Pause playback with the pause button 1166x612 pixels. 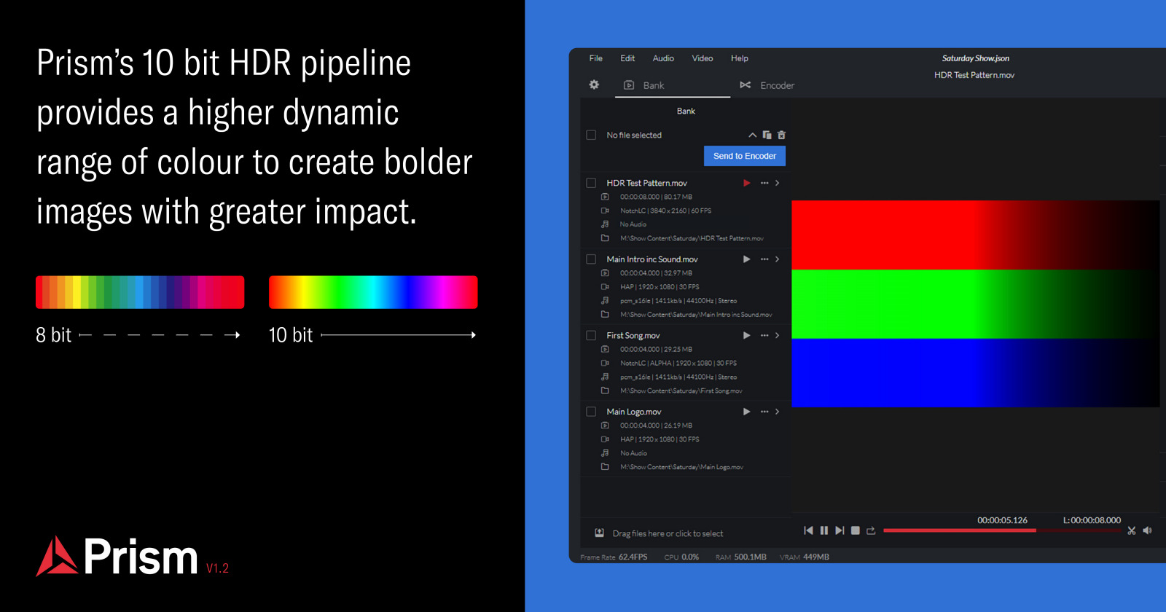[823, 530]
